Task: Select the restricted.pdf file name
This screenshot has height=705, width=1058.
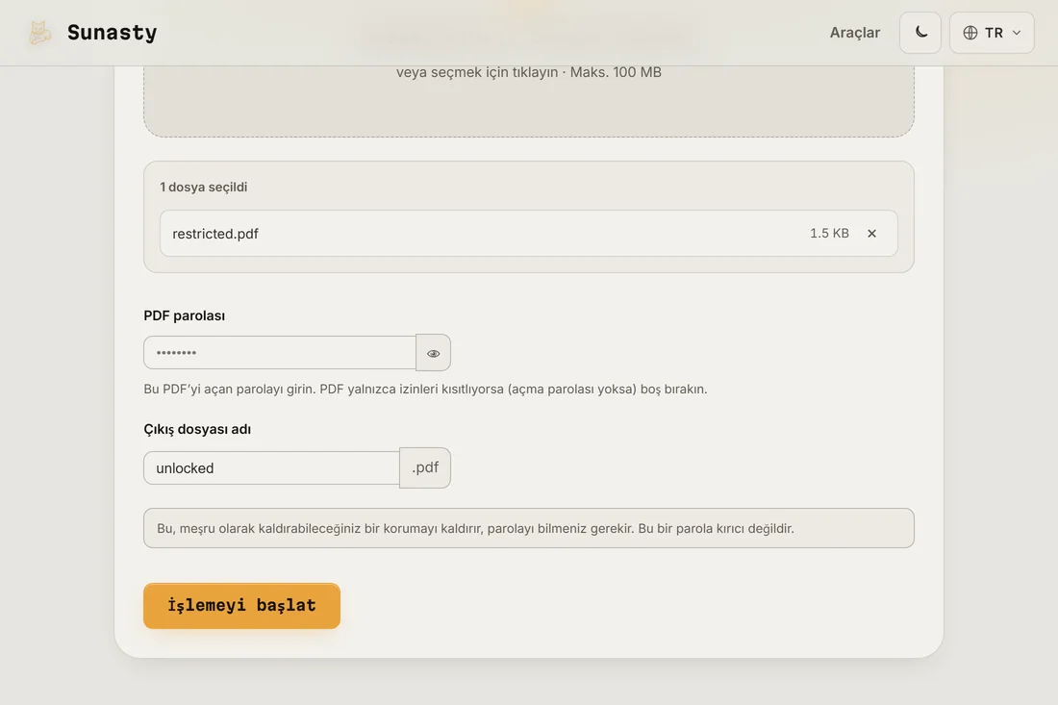Action: [215, 234]
